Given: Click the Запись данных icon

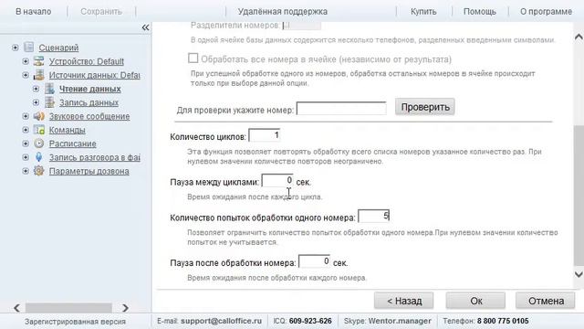Looking at the screenshot, I should tap(49, 102).
